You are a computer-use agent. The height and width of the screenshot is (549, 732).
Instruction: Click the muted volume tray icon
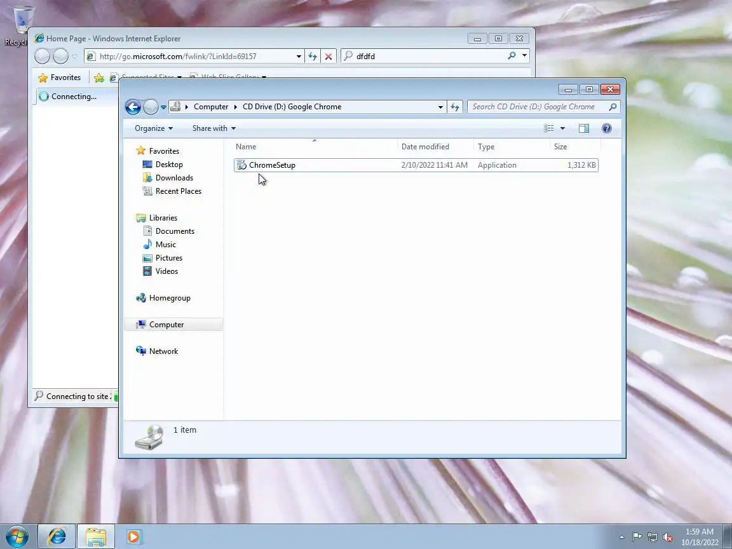pyautogui.click(x=668, y=538)
